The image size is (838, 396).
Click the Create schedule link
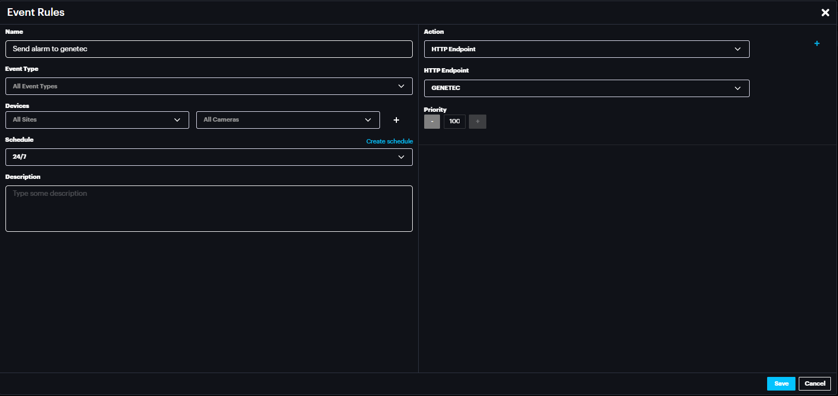pos(389,141)
